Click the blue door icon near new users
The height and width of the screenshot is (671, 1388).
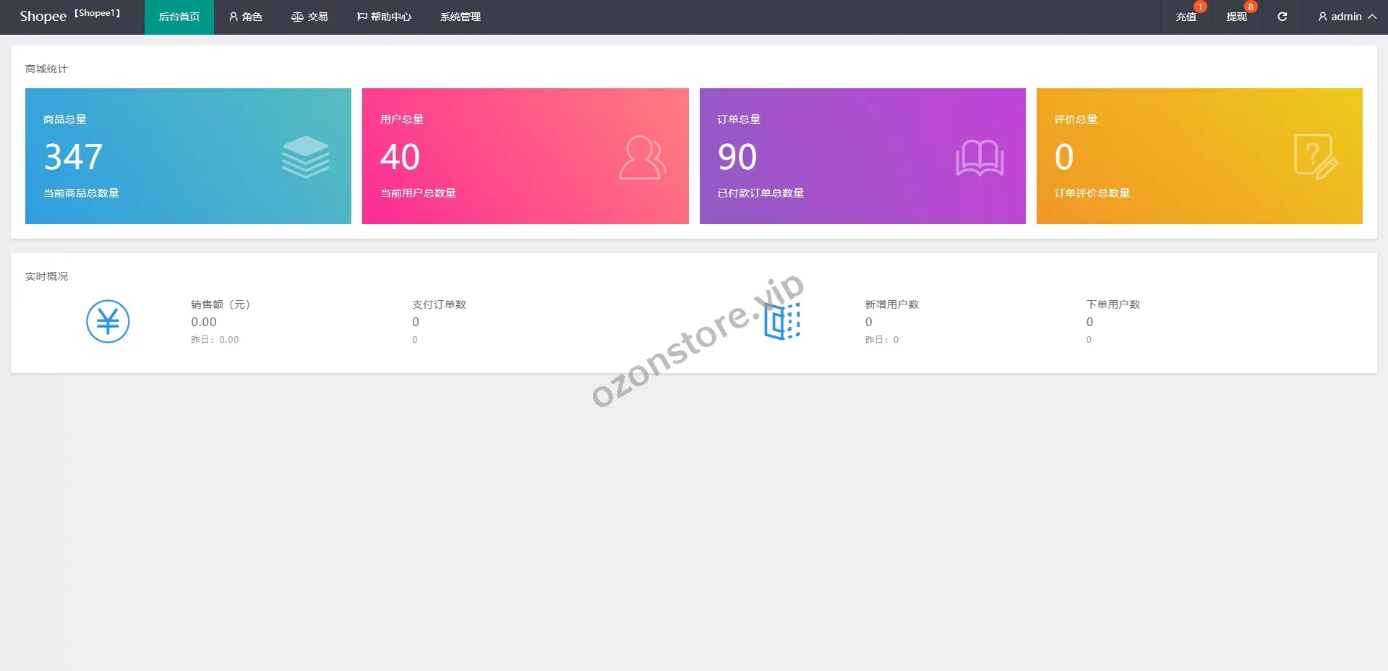[781, 321]
